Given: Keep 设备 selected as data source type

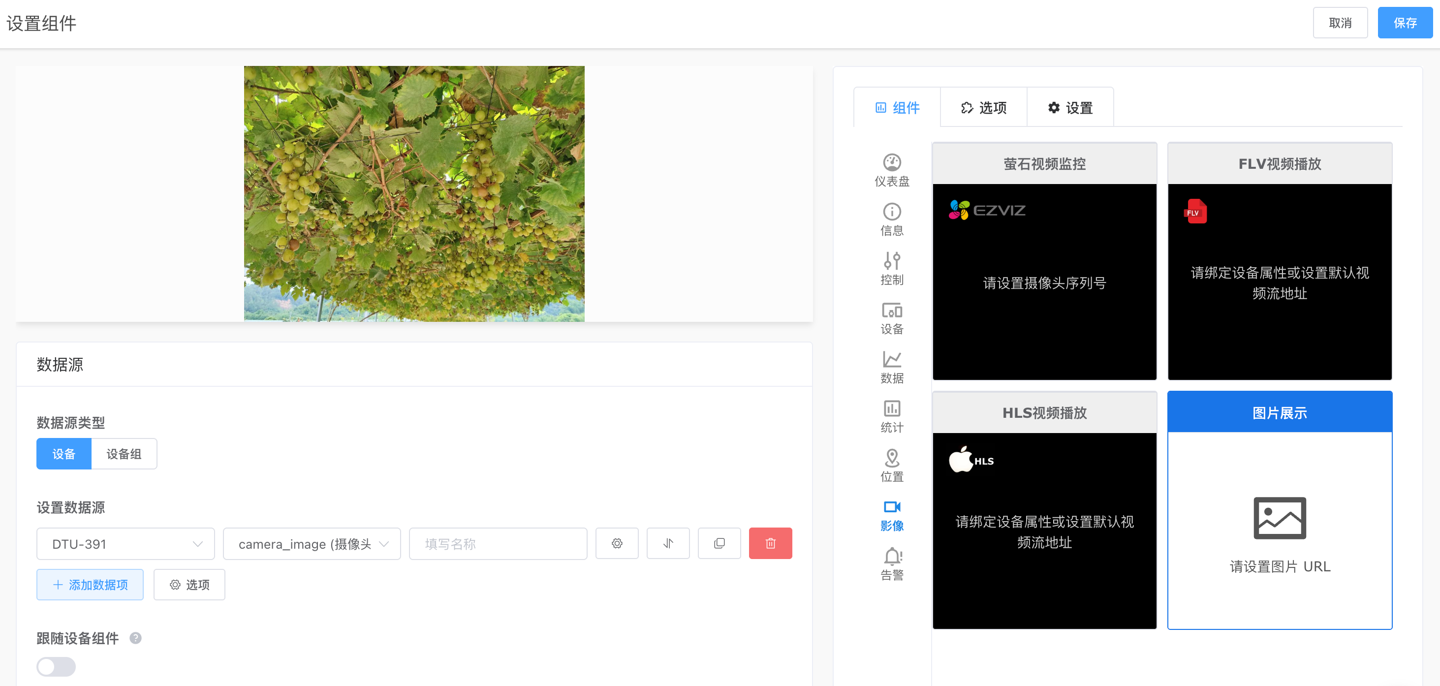Looking at the screenshot, I should tap(63, 453).
